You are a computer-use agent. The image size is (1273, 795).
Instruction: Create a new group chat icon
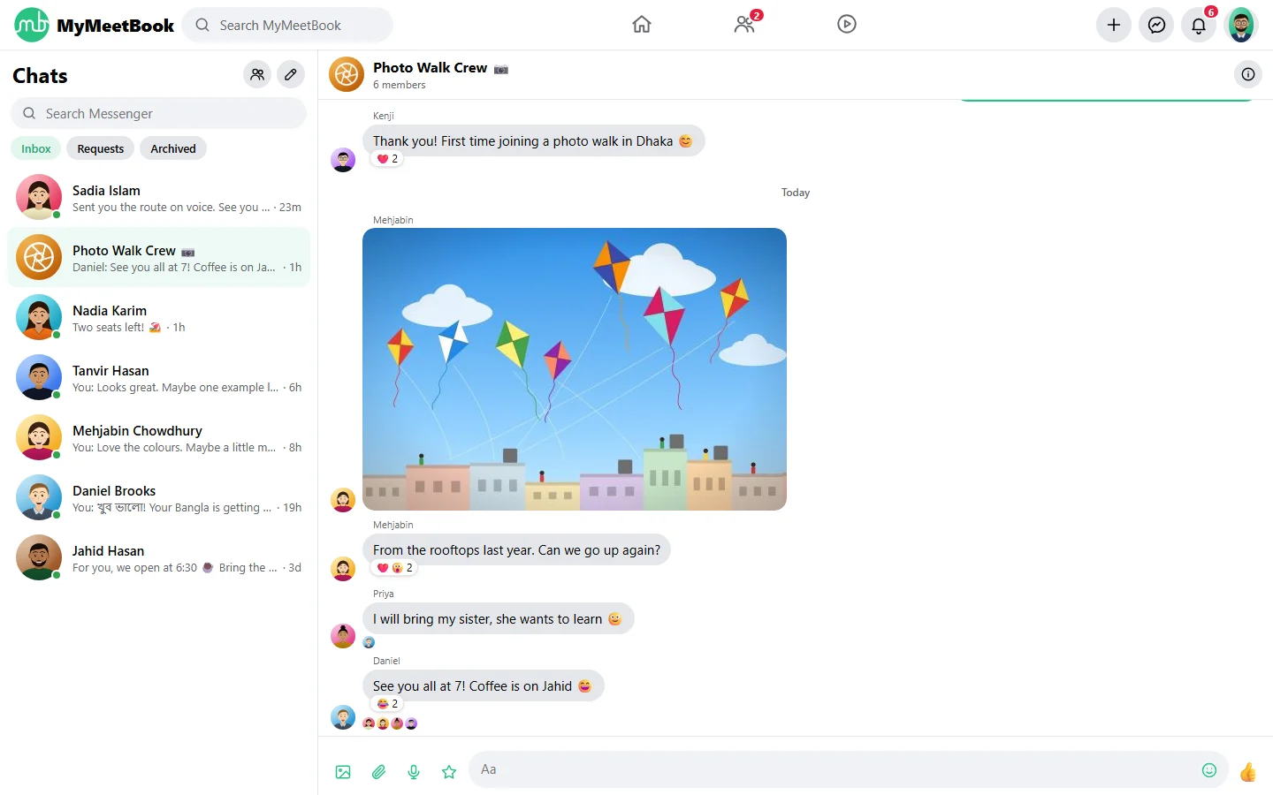tap(257, 75)
